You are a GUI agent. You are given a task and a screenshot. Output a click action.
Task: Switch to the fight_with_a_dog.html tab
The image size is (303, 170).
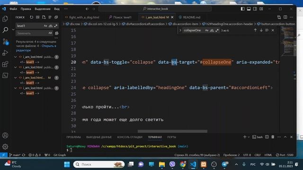84,17
